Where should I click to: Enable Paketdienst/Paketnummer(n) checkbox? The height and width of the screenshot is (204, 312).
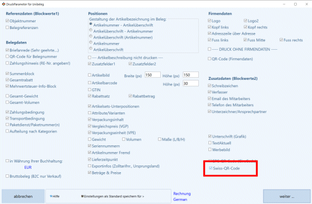click(x=7, y=125)
